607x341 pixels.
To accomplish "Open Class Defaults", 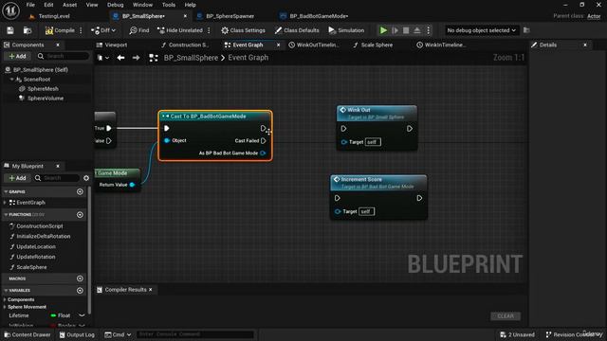I will pos(297,30).
